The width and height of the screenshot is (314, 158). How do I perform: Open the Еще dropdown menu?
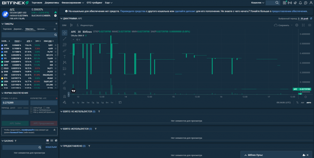[109, 3]
